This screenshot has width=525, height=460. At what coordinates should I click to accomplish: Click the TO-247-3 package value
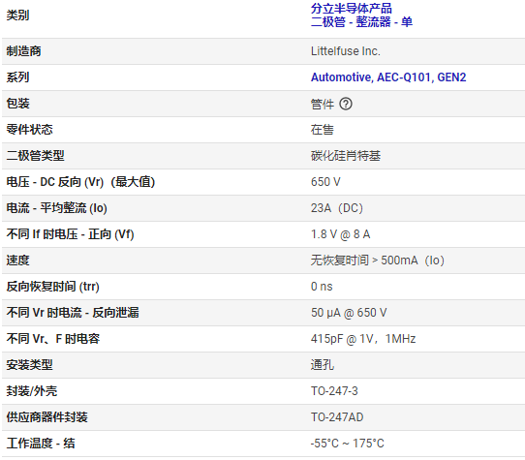[334, 390]
